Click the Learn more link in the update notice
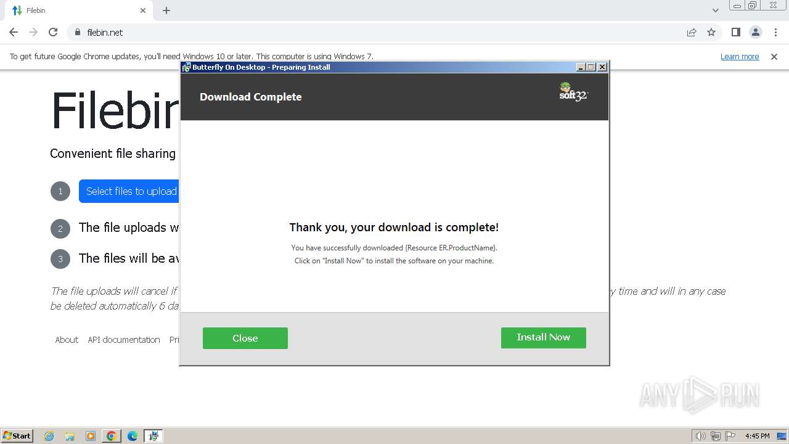 [740, 56]
